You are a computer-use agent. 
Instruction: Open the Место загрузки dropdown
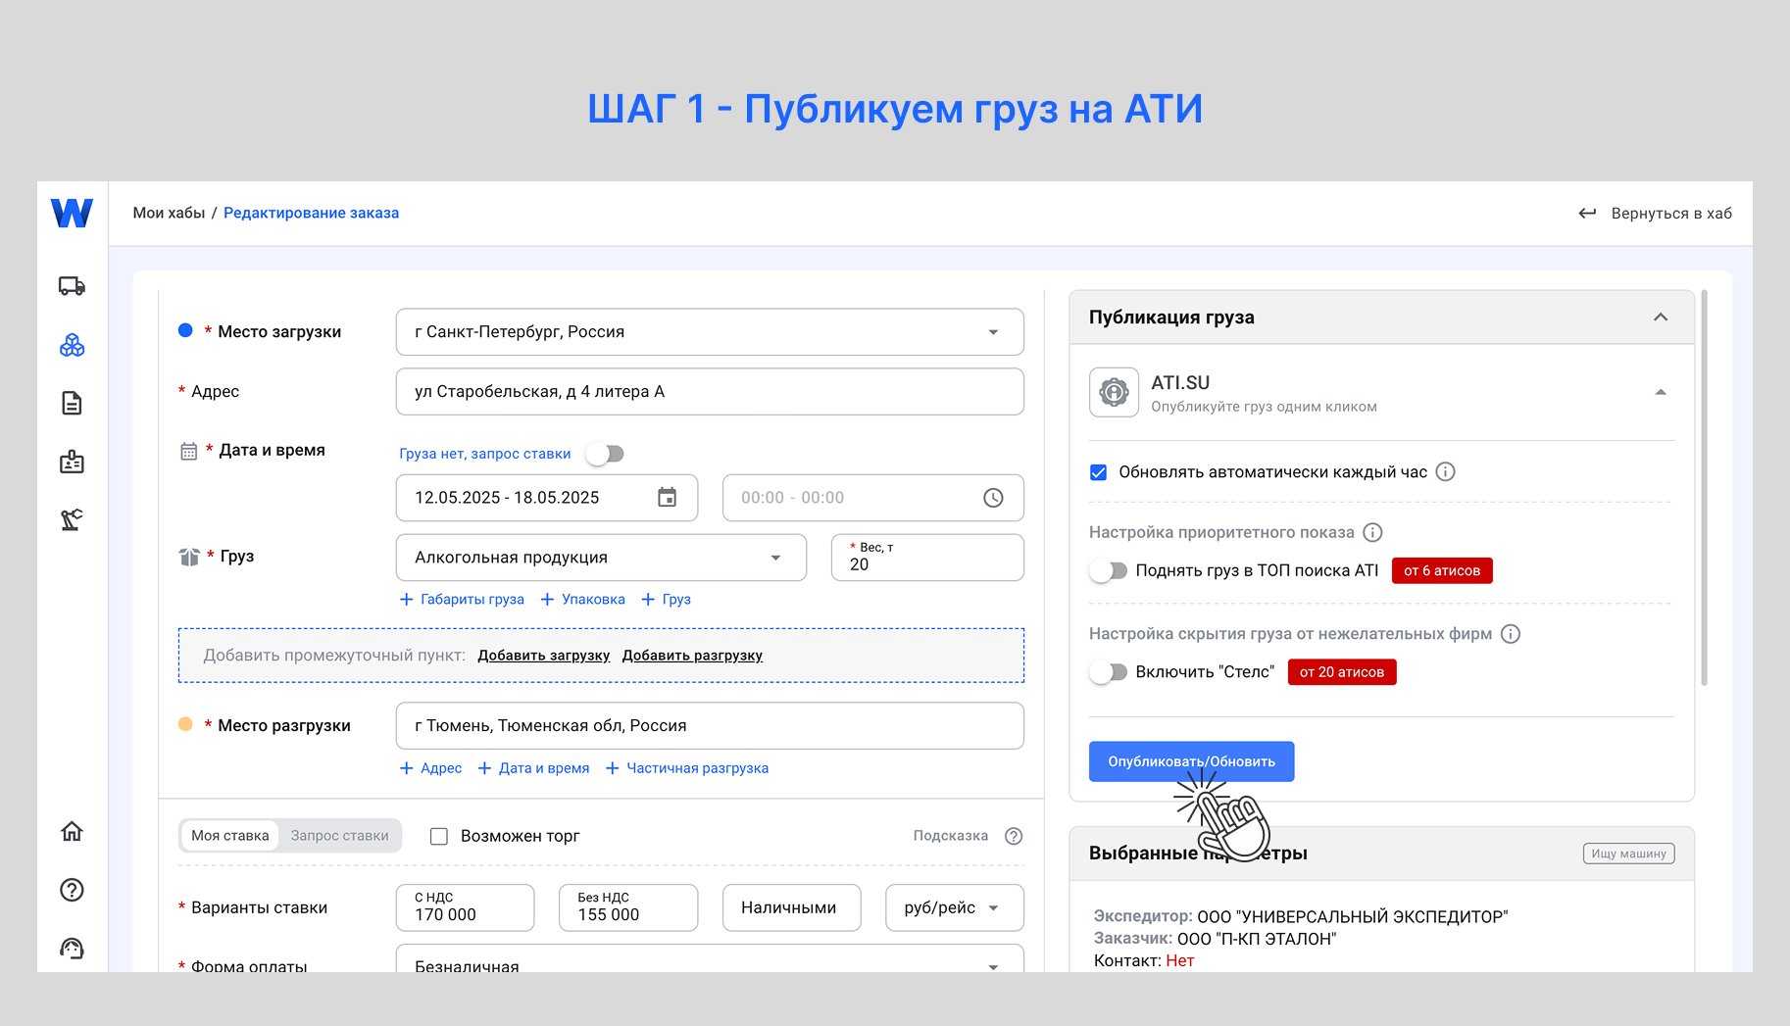(710, 332)
